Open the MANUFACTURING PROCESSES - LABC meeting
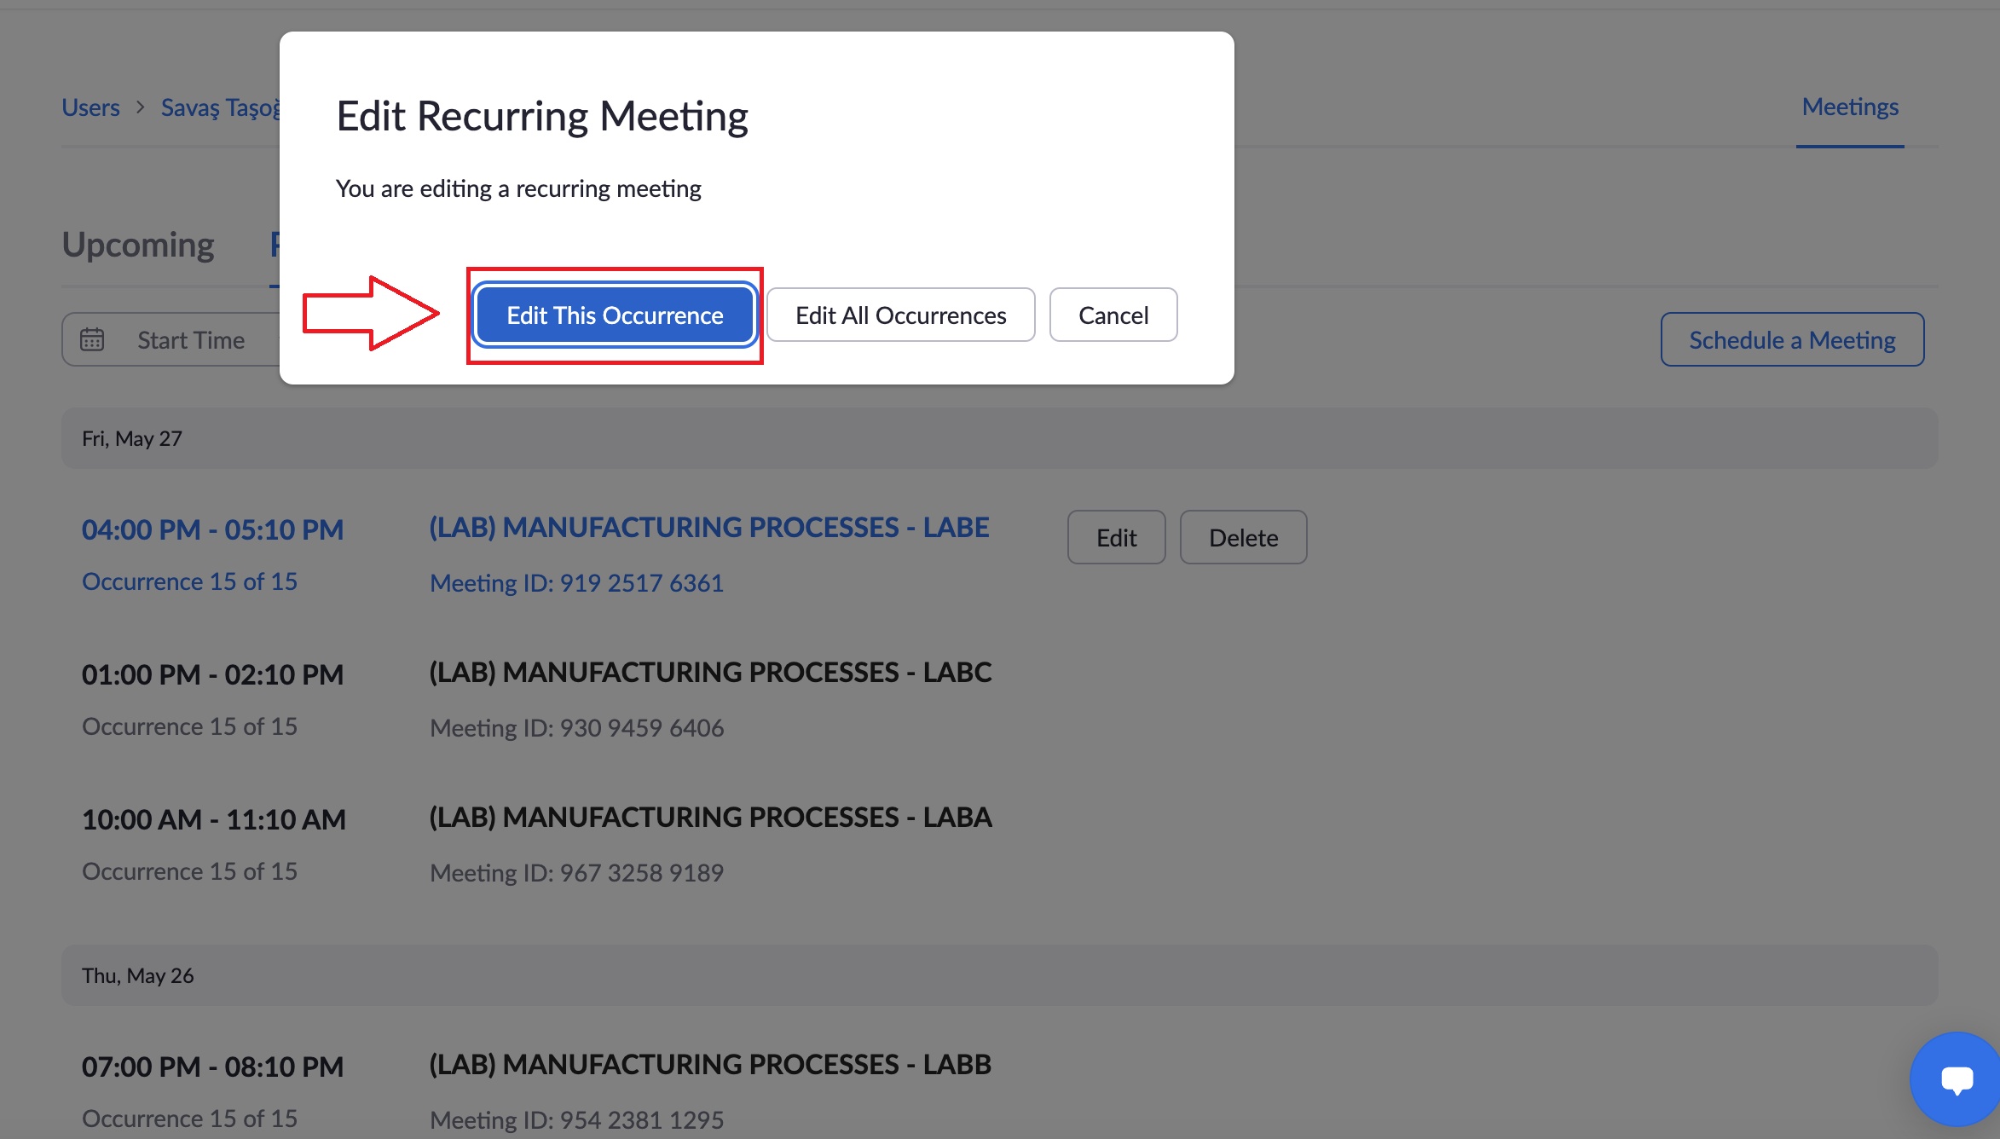This screenshot has width=2000, height=1139. (x=709, y=673)
